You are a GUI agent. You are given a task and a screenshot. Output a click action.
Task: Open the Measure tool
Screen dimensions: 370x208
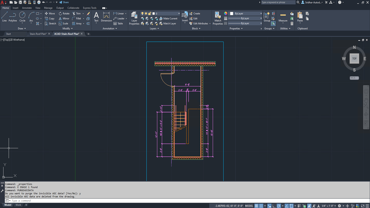[x=283, y=17]
